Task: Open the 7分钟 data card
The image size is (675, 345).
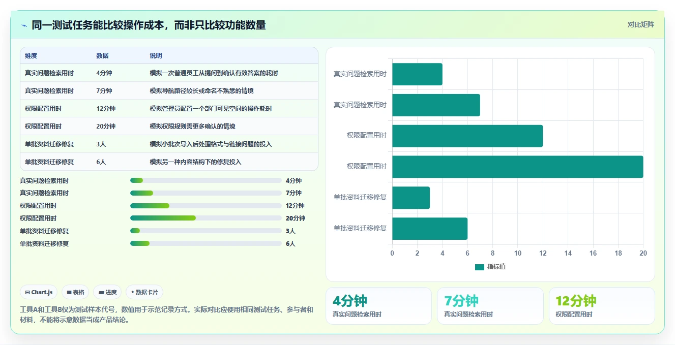Action: pyautogui.click(x=490, y=306)
